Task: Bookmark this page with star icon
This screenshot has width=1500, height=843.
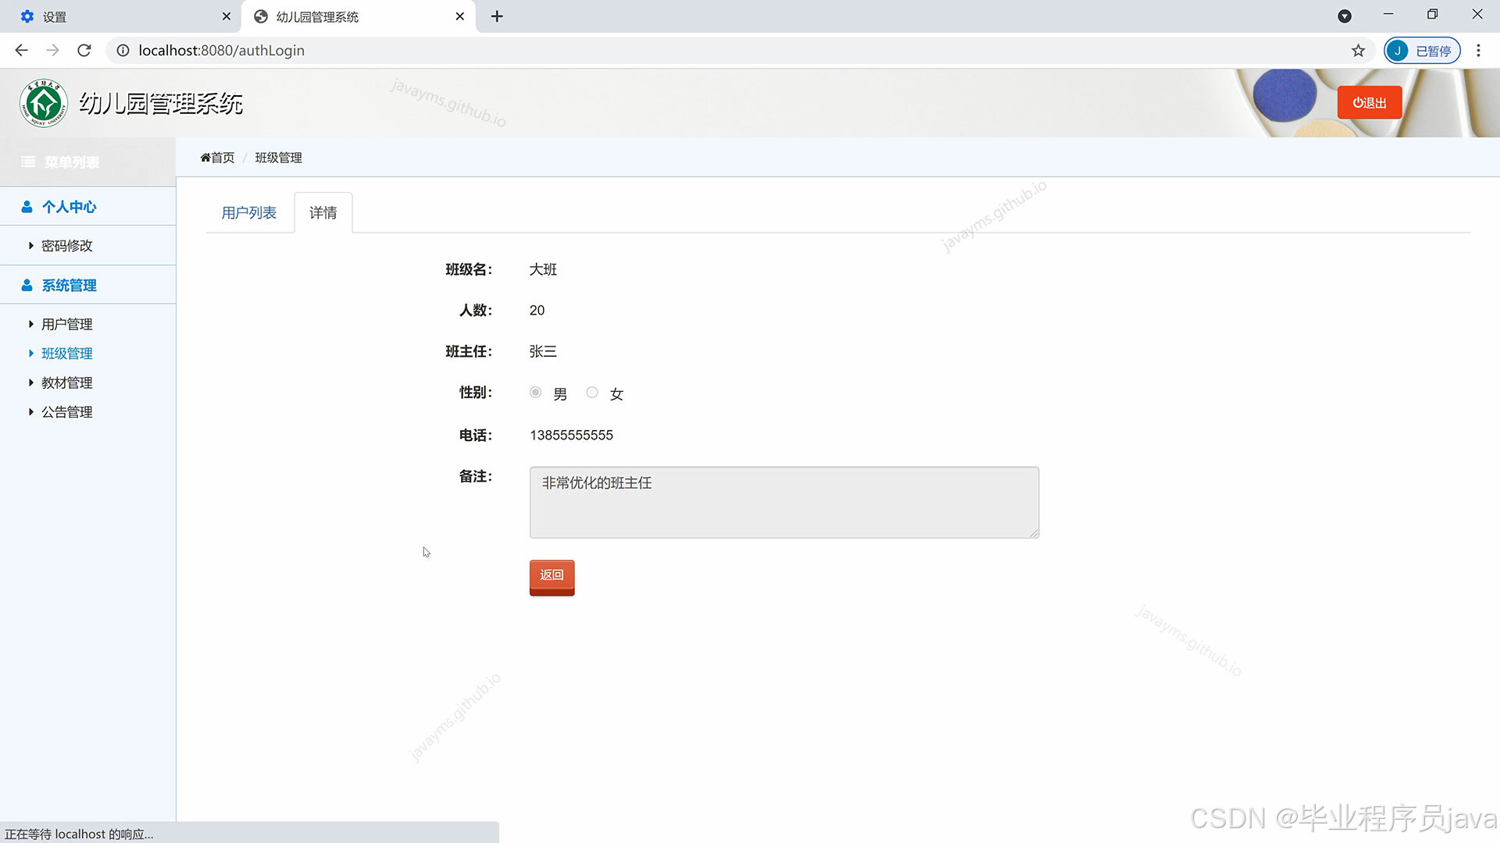Action: click(x=1359, y=51)
